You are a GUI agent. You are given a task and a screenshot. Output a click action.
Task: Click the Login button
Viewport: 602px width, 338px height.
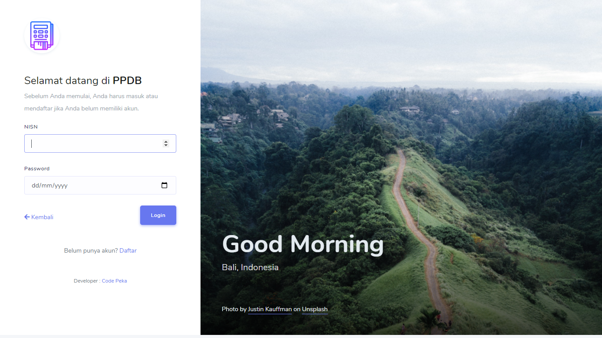pyautogui.click(x=158, y=215)
